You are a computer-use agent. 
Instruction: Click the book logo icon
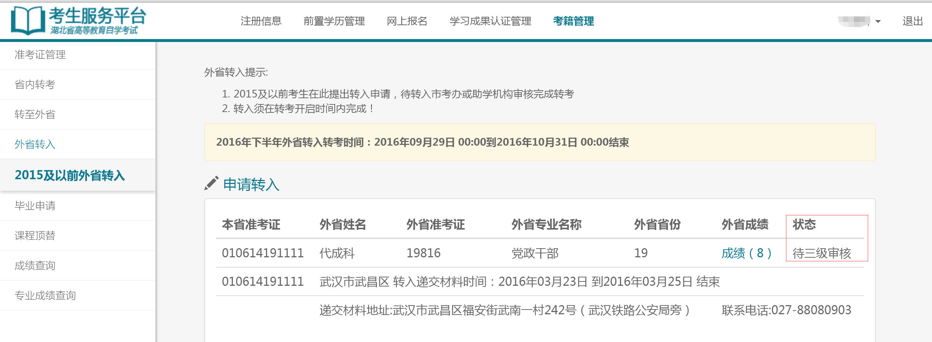28,20
